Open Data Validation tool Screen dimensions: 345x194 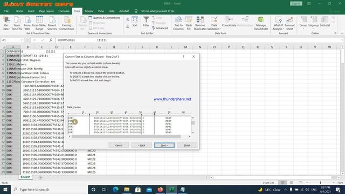[x=214, y=23]
